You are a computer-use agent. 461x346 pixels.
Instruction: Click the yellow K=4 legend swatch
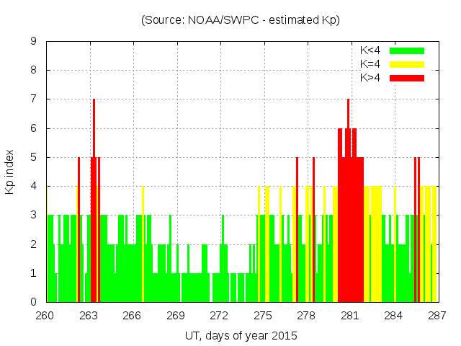(407, 64)
